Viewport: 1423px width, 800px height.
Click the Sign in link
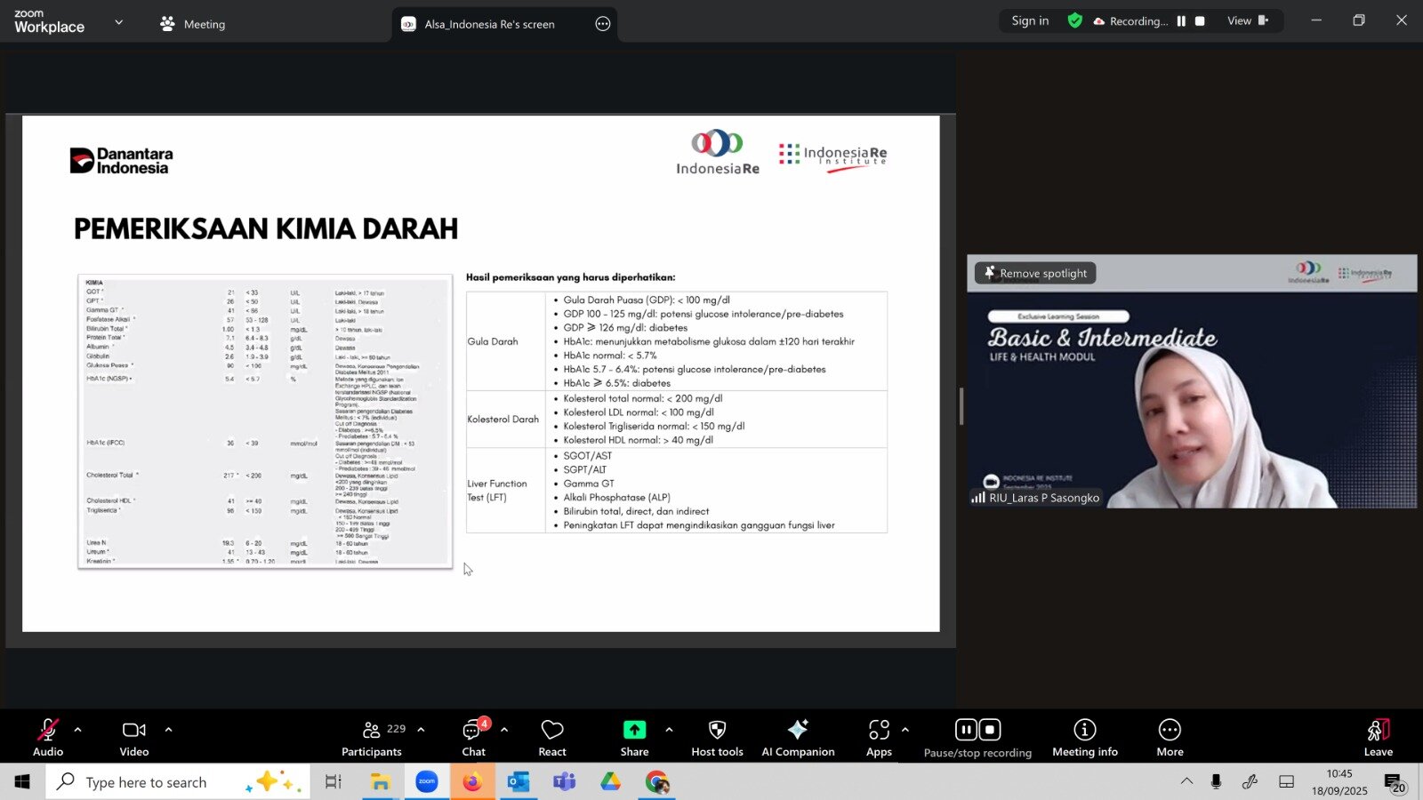pyautogui.click(x=1030, y=21)
